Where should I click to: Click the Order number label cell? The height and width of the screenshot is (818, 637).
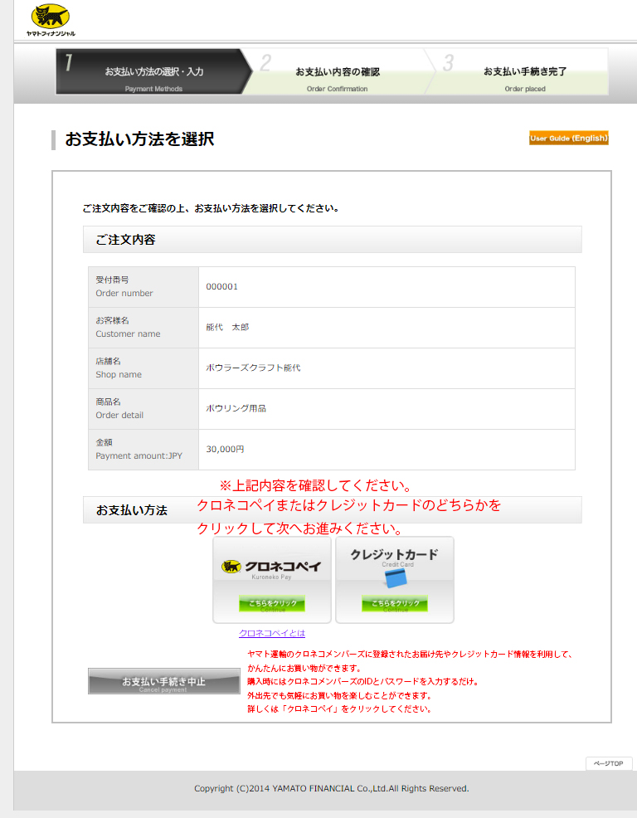tap(143, 287)
